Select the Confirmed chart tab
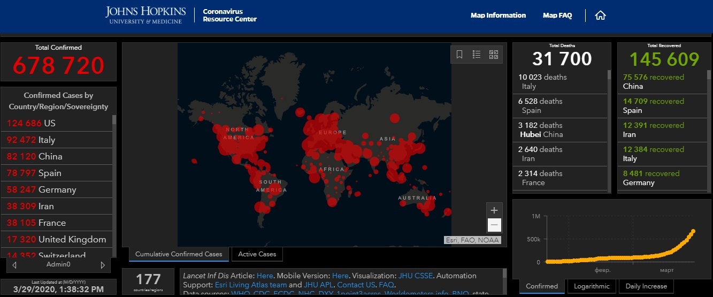713x297 pixels. click(542, 286)
